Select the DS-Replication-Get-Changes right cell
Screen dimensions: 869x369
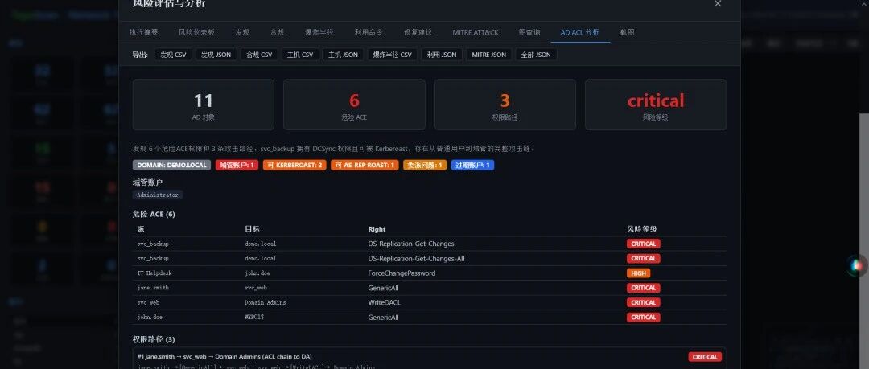(x=411, y=244)
